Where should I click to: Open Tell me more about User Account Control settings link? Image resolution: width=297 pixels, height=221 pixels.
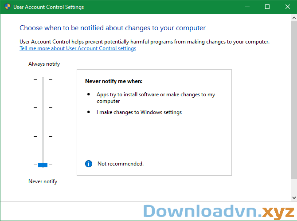point(78,48)
